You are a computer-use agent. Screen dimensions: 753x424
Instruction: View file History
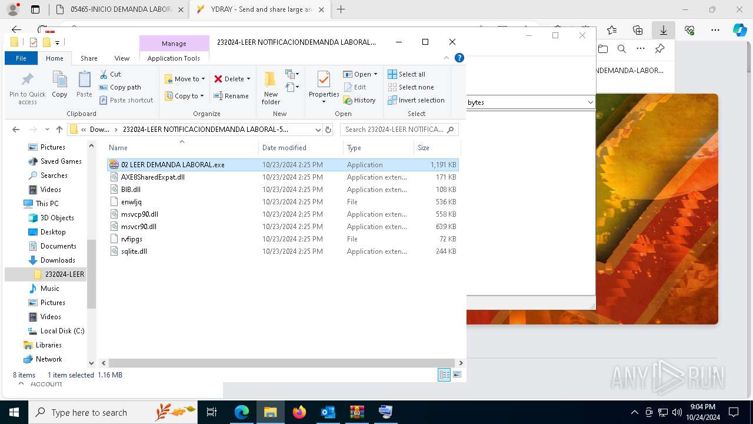[x=359, y=100]
